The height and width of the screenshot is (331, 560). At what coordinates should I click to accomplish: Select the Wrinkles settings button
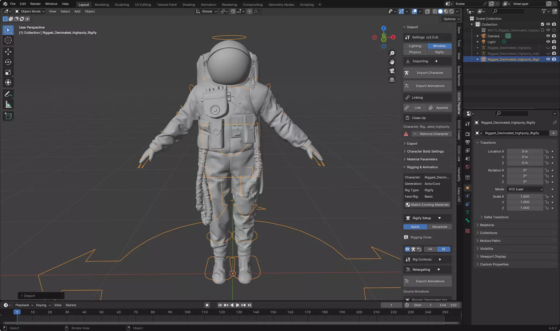tap(440, 46)
